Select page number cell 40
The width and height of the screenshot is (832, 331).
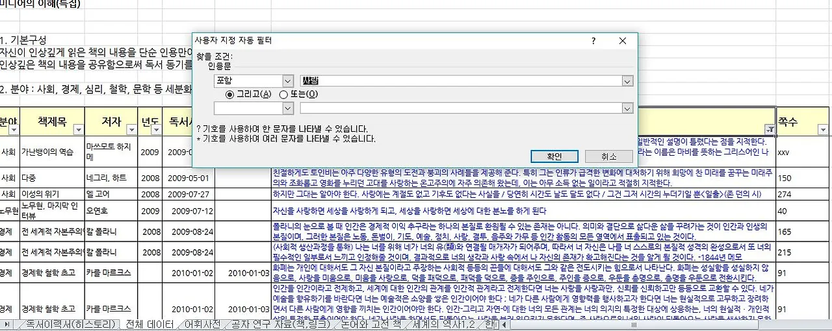tap(803, 211)
